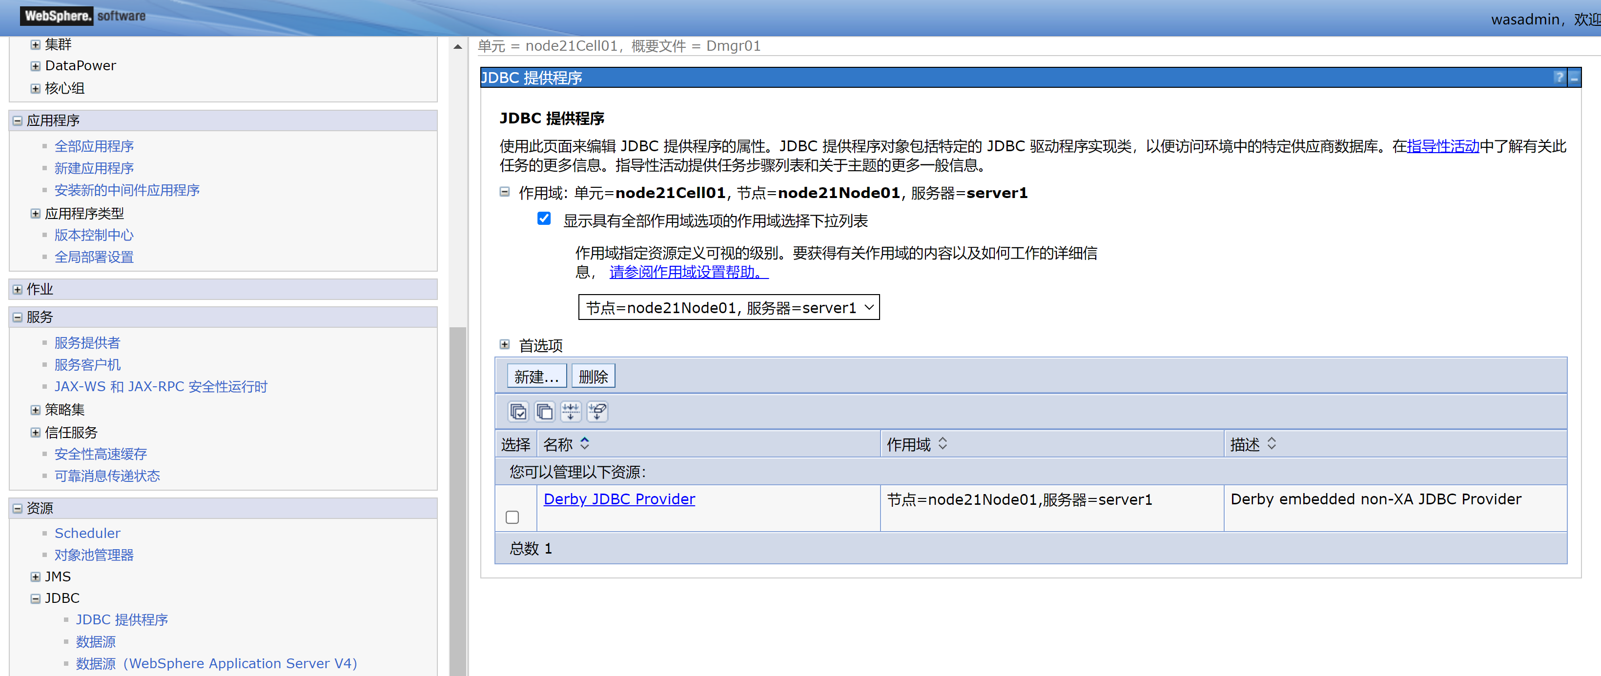Collapse the 作用域 scope section
Viewport: 1601px width, 676px height.
pos(505,192)
